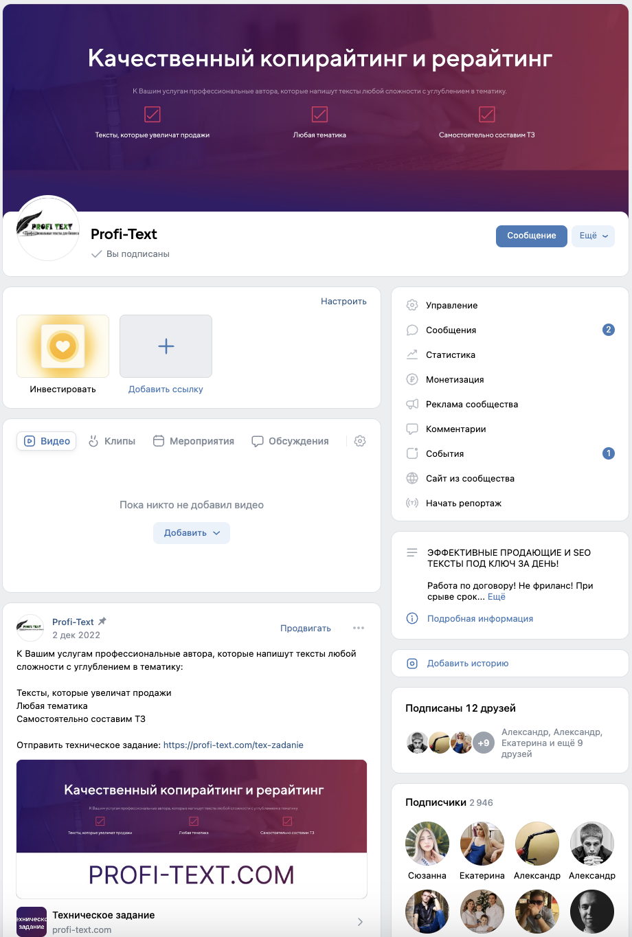Click the camera icon for Добавить историю

412,664
